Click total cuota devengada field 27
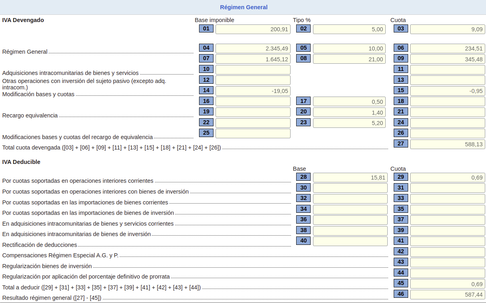 [x=447, y=144]
